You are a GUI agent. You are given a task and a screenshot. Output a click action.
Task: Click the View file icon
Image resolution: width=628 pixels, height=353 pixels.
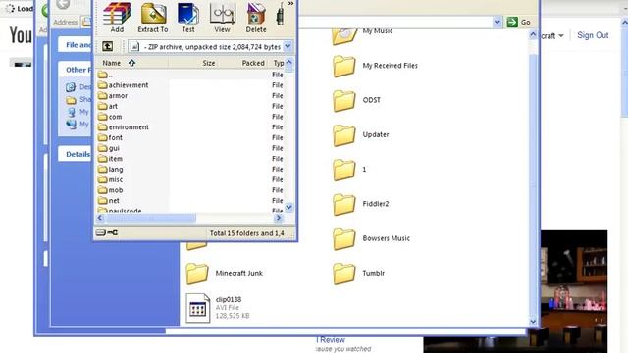(x=223, y=18)
